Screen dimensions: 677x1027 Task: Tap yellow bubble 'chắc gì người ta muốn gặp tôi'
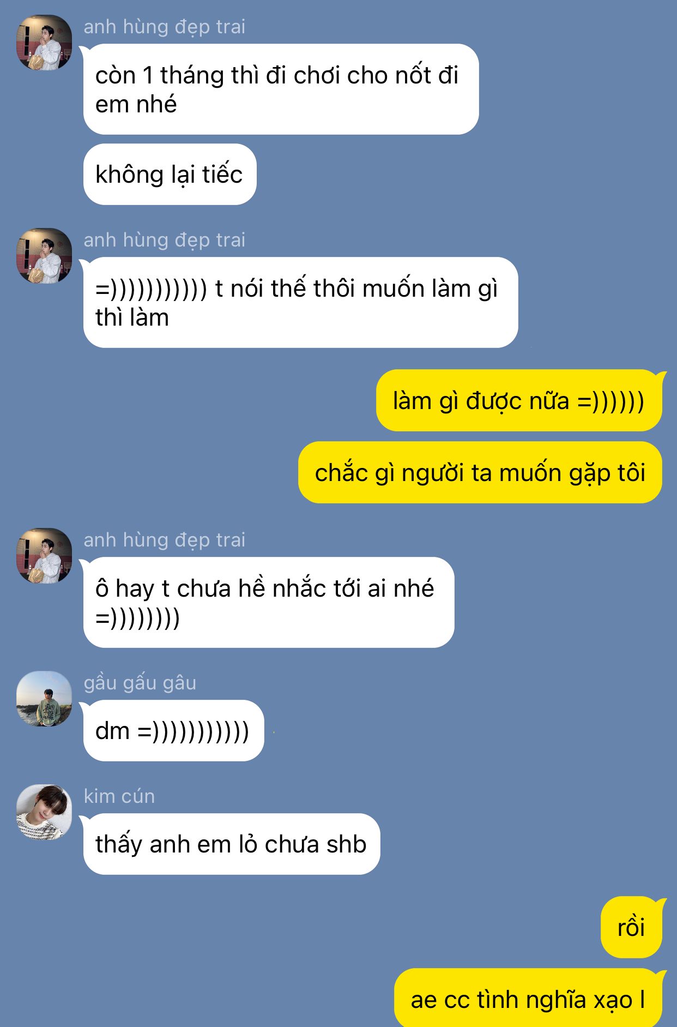click(480, 473)
